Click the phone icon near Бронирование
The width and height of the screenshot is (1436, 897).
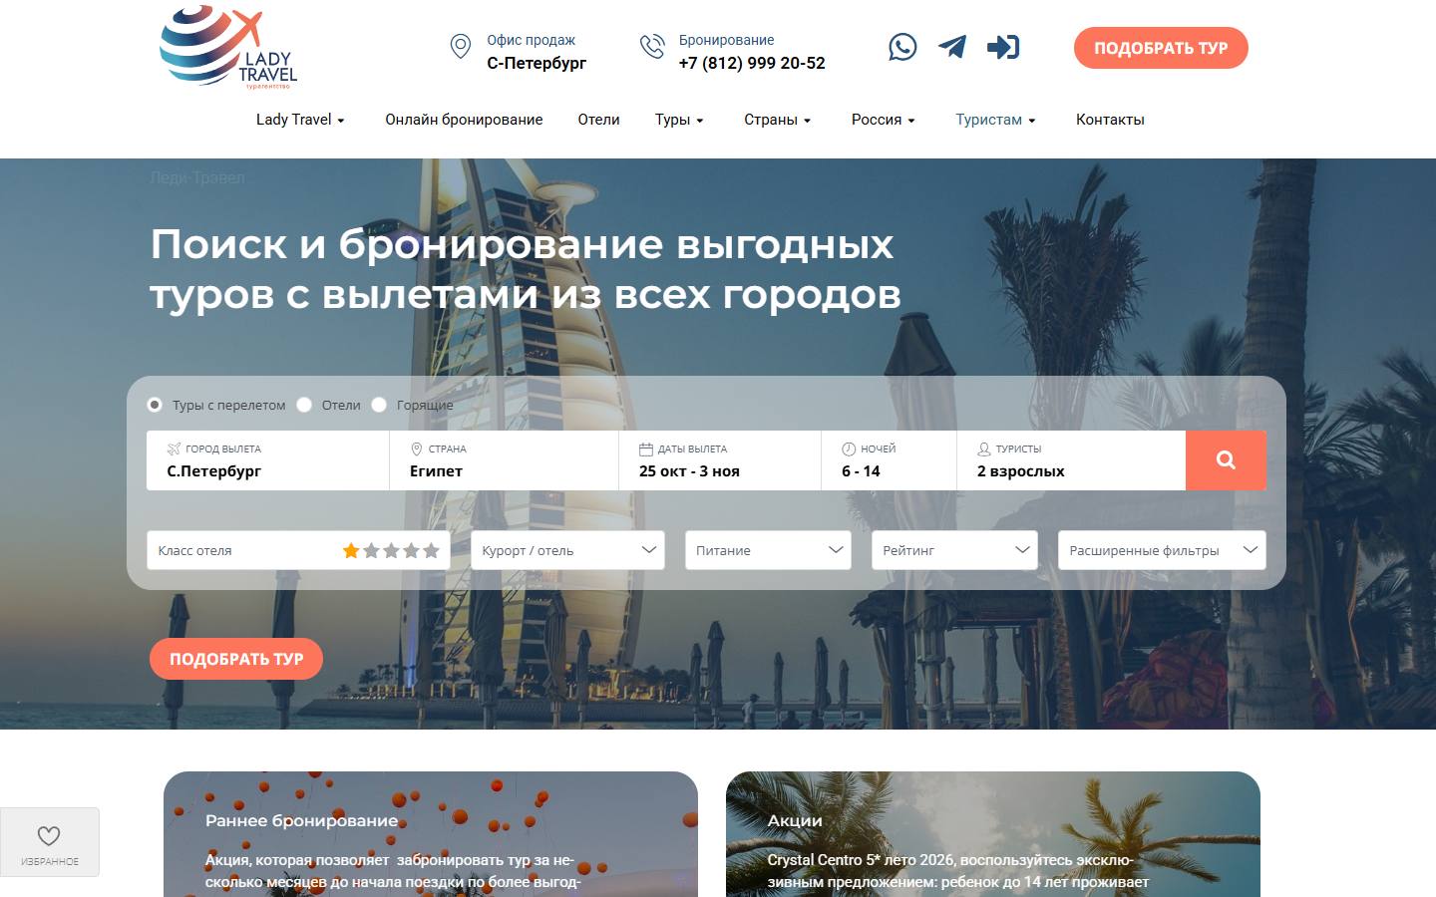click(x=652, y=47)
